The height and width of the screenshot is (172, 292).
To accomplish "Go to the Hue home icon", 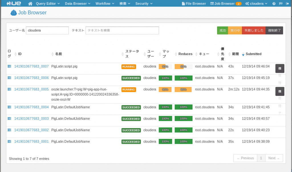I will pyautogui.click(x=30, y=3).
